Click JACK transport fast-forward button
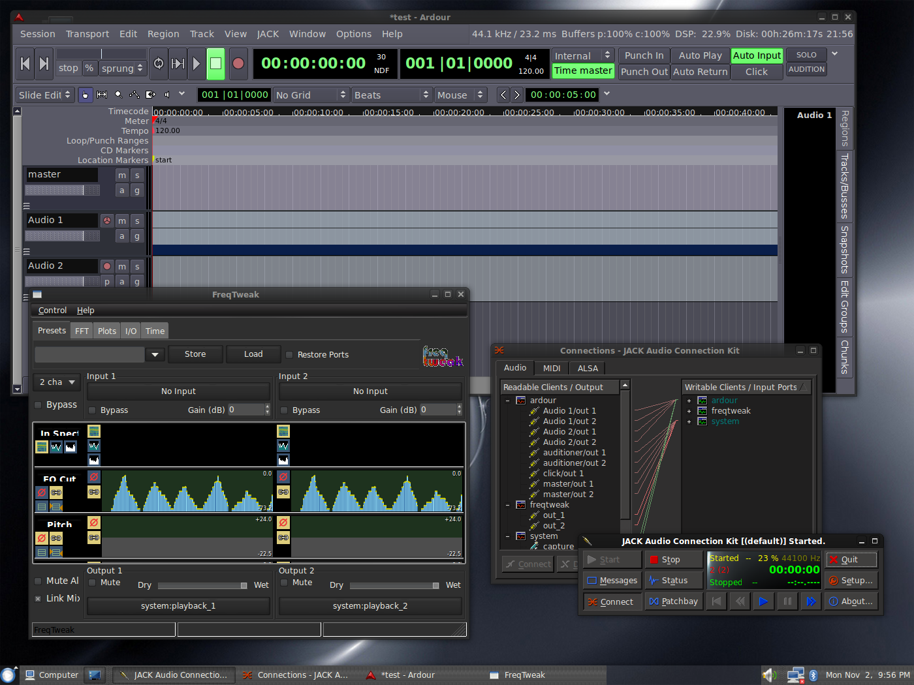This screenshot has height=685, width=914. [x=810, y=601]
